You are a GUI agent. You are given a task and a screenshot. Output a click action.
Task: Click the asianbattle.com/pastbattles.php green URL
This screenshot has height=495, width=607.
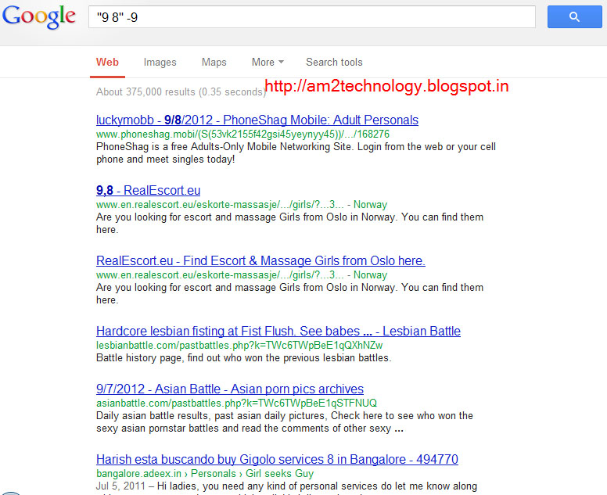click(x=236, y=404)
